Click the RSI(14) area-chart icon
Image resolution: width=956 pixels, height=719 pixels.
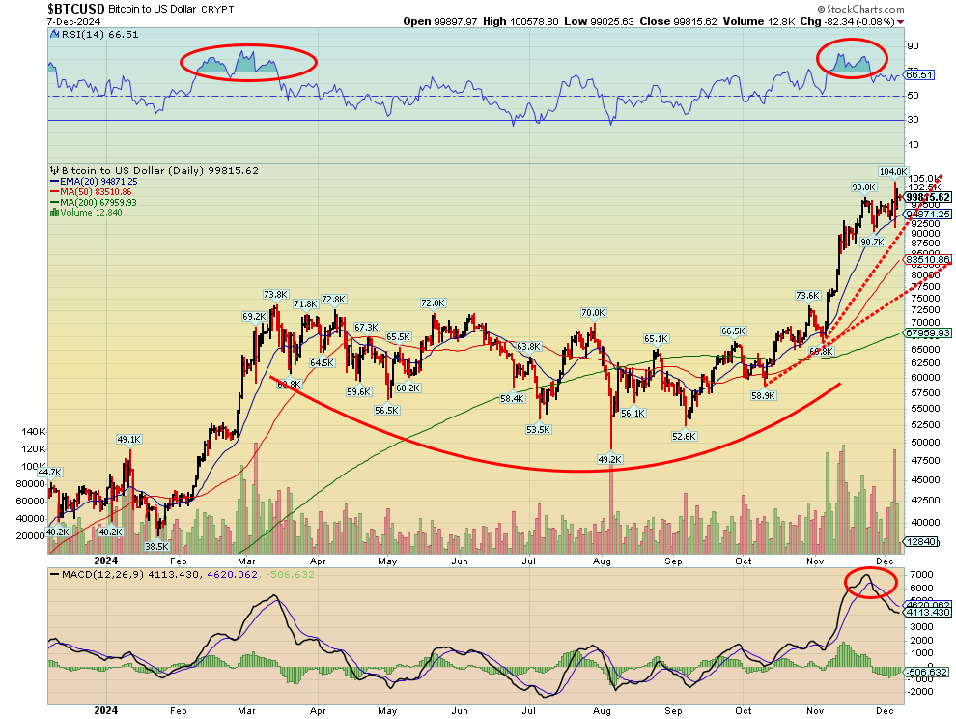(x=52, y=34)
